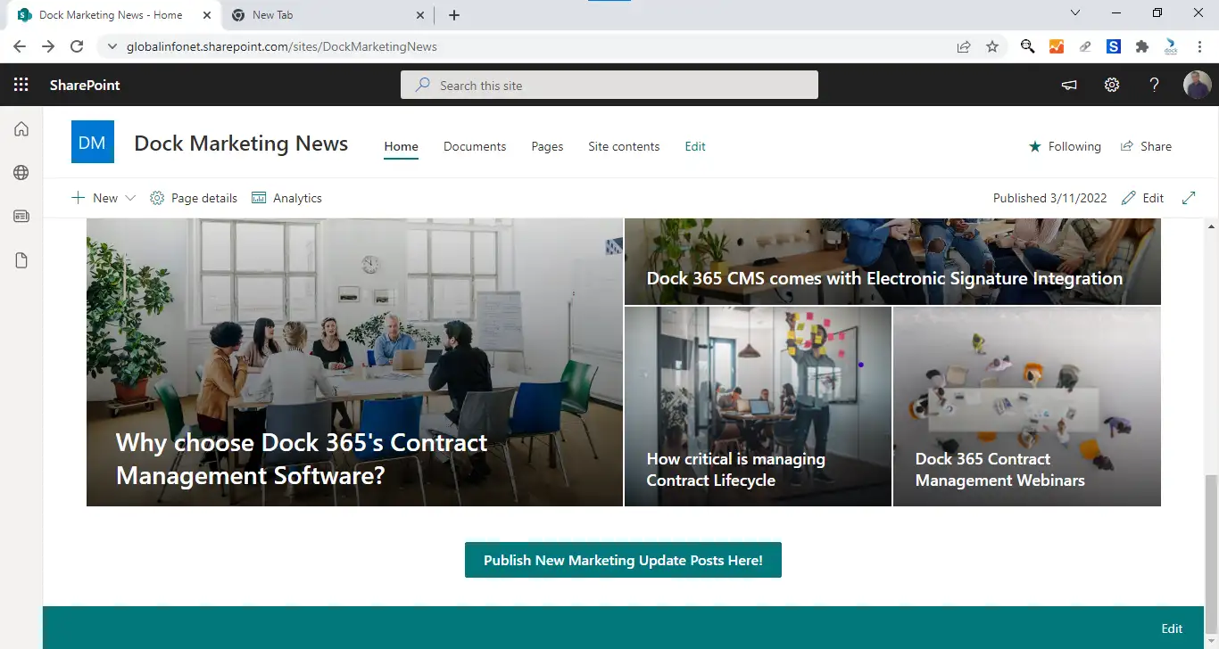Screen dimensions: 1219x649
Task: Close the New Tab tab
Action: point(420,15)
